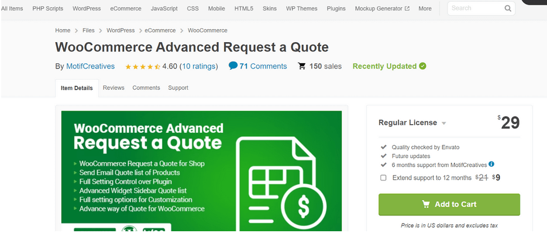
Task: Open the More menu in navigation
Action: (425, 8)
